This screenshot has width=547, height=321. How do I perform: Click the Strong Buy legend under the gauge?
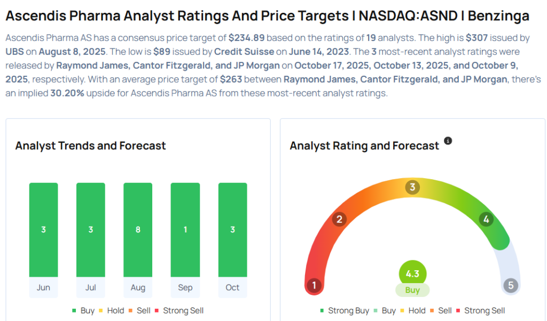(345, 310)
